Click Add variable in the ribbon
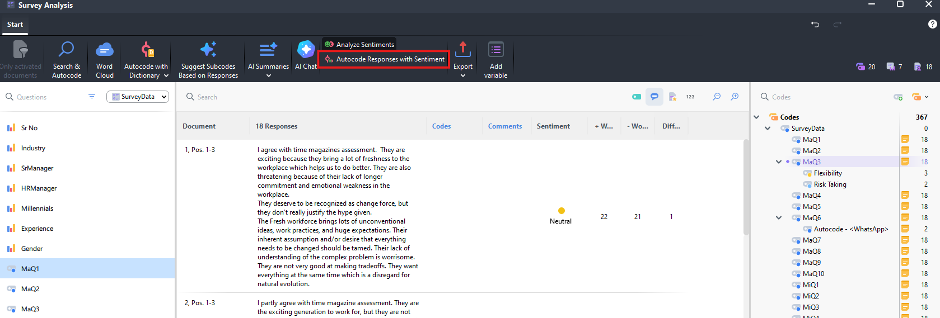 point(496,59)
